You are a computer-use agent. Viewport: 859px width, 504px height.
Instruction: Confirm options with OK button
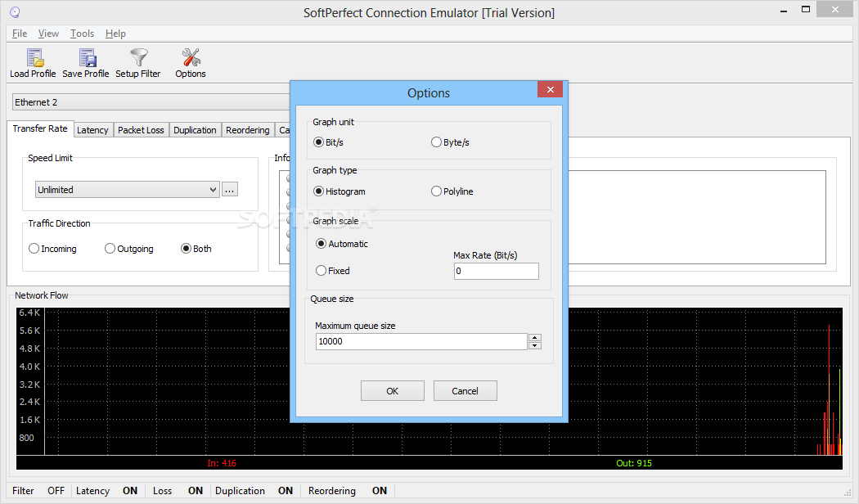coord(392,391)
